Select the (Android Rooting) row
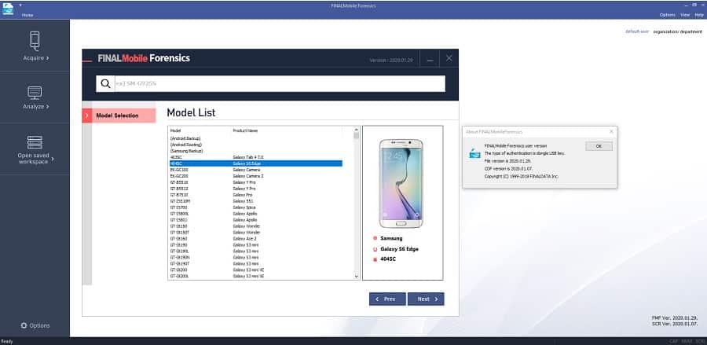707x345 pixels. (x=255, y=145)
